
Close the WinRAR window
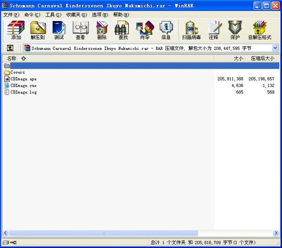click(275, 6)
